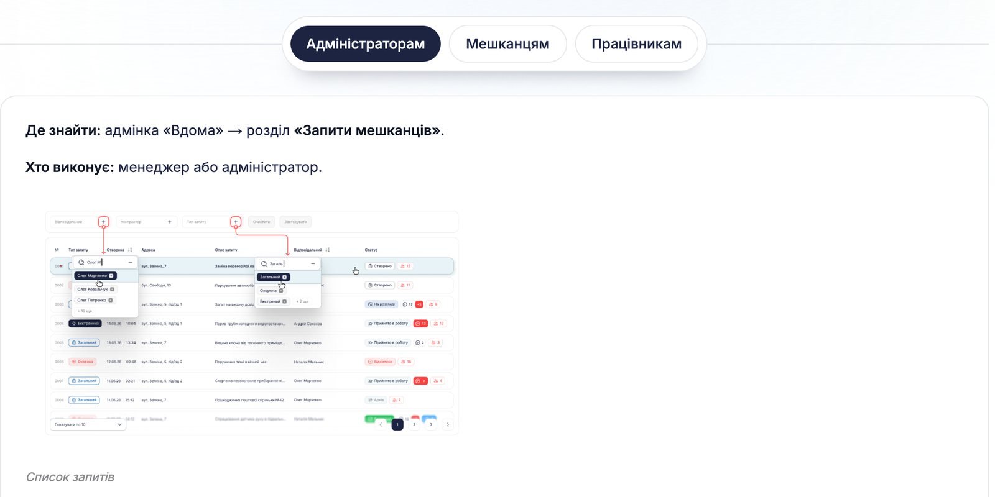Click the sort icon beside Відповідальний header
The image size is (995, 497).
tap(328, 250)
